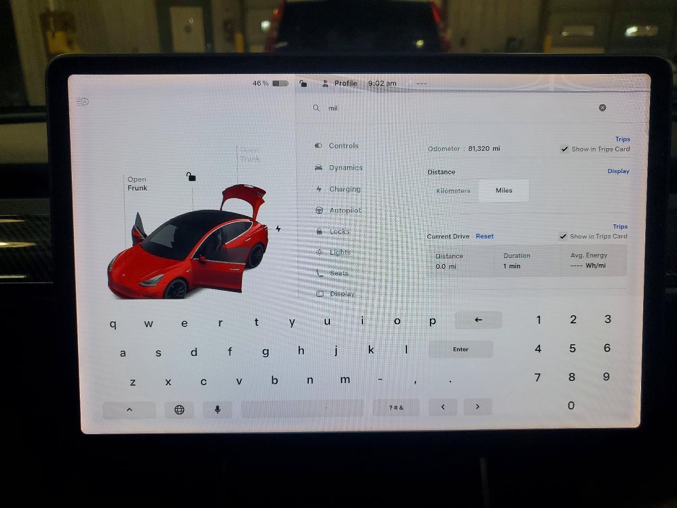Click the Controls toggle icon
The height and width of the screenshot is (508, 677).
(x=318, y=146)
